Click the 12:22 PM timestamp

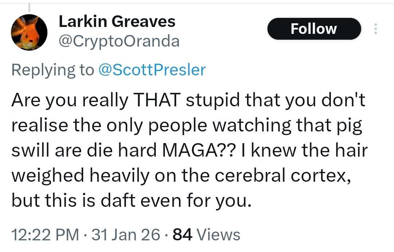coord(45,235)
